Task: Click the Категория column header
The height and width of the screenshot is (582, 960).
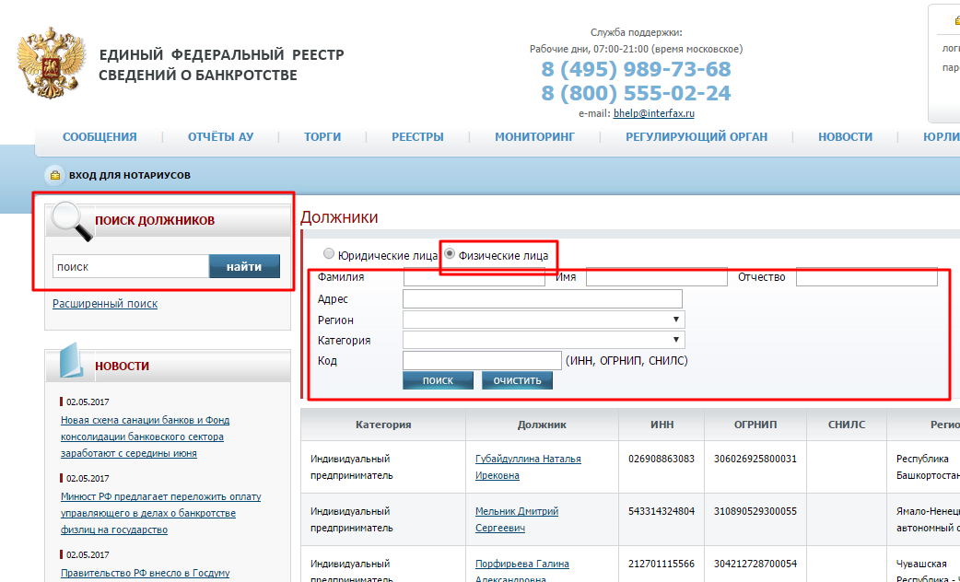Action: pyautogui.click(x=383, y=425)
